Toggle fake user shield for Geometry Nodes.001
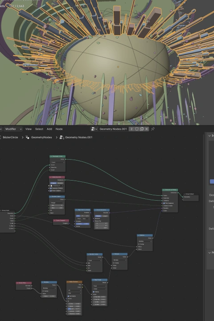The height and width of the screenshot is (321, 214). point(136,129)
